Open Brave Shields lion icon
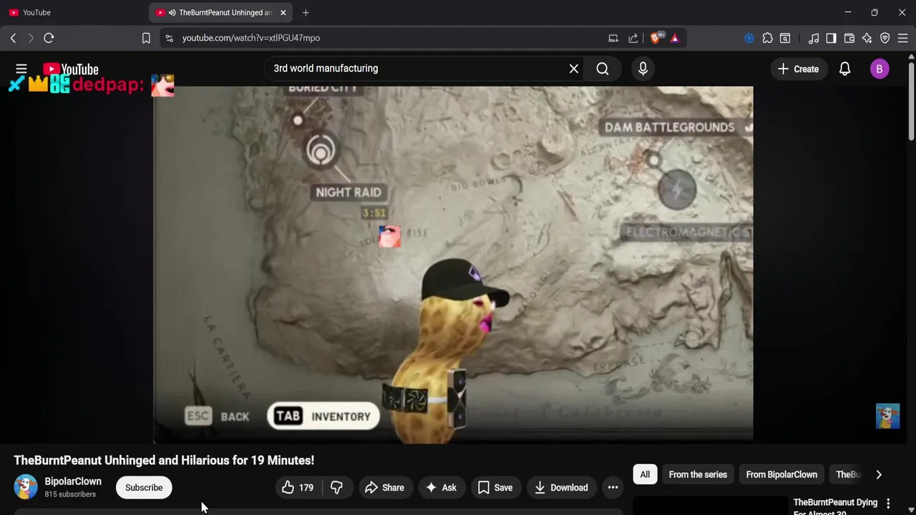 (656, 38)
